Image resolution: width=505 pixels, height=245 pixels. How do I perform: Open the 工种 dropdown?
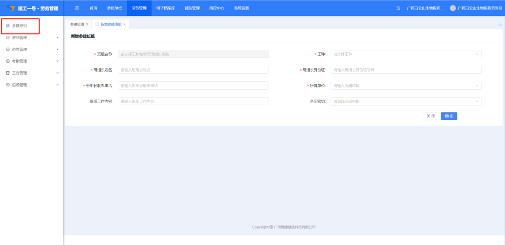[x=406, y=54]
